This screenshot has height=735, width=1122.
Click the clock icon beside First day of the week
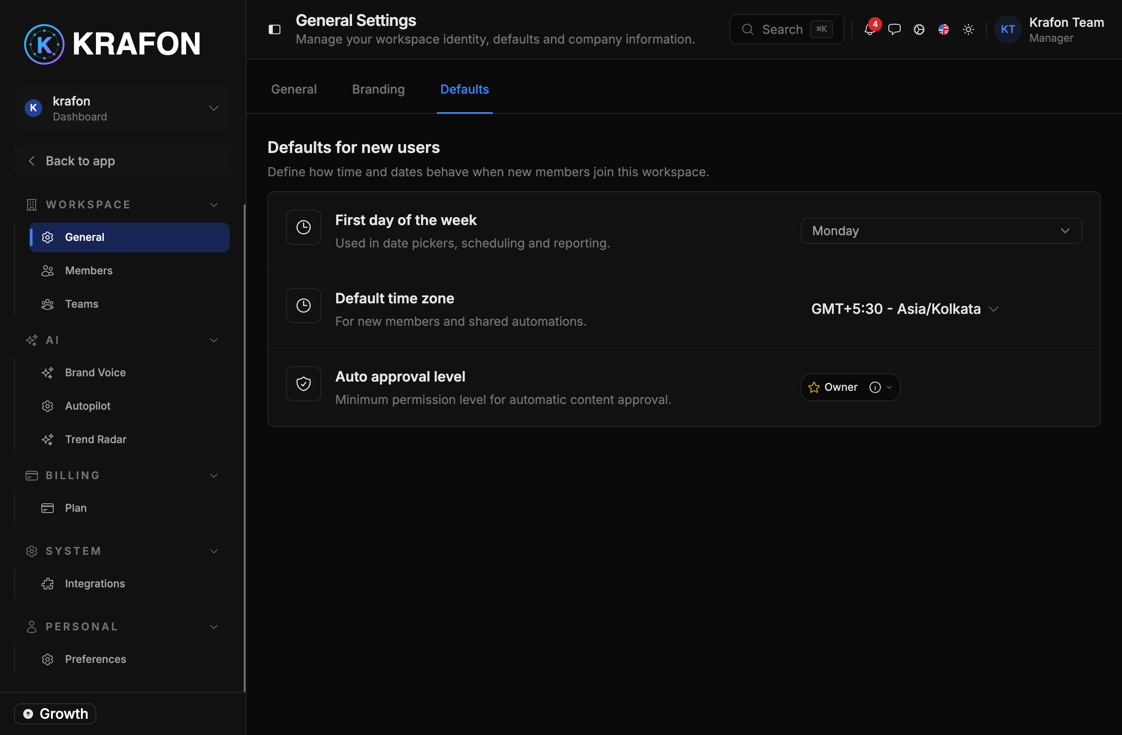point(304,227)
